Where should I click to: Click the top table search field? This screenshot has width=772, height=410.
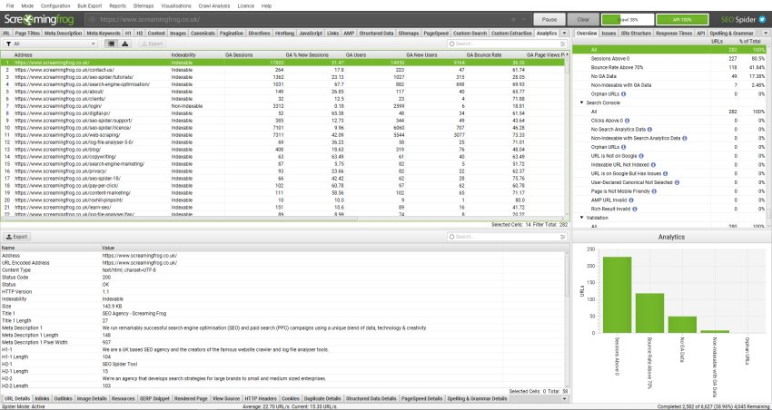[x=507, y=44]
